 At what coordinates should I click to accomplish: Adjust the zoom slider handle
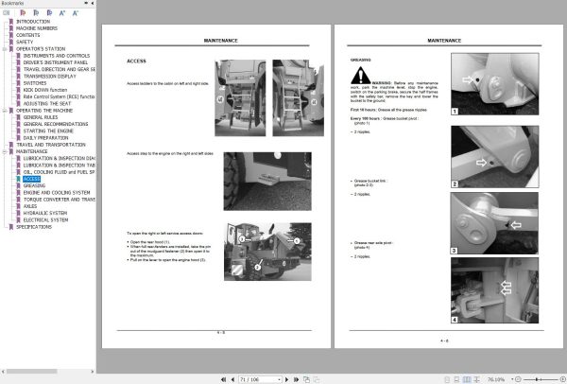pos(537,379)
